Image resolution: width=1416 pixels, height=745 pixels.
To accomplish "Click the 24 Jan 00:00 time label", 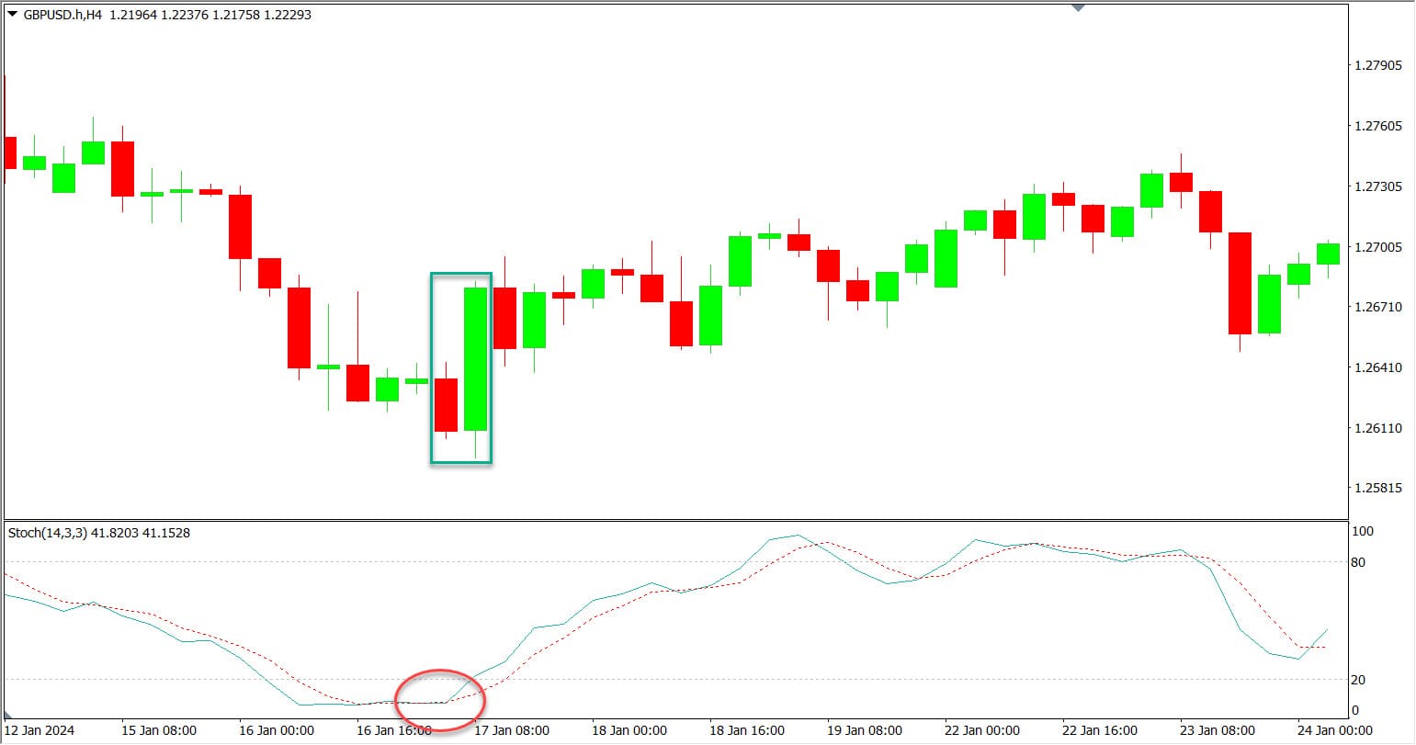I will pyautogui.click(x=1335, y=731).
